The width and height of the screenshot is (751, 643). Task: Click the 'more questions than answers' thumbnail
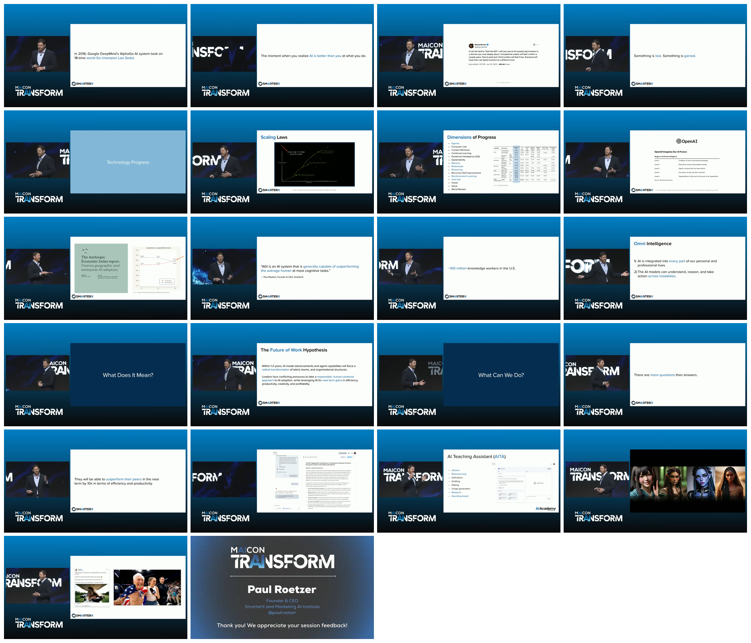pos(655,374)
